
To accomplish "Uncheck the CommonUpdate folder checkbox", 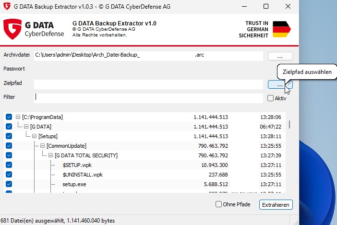I will (9, 146).
